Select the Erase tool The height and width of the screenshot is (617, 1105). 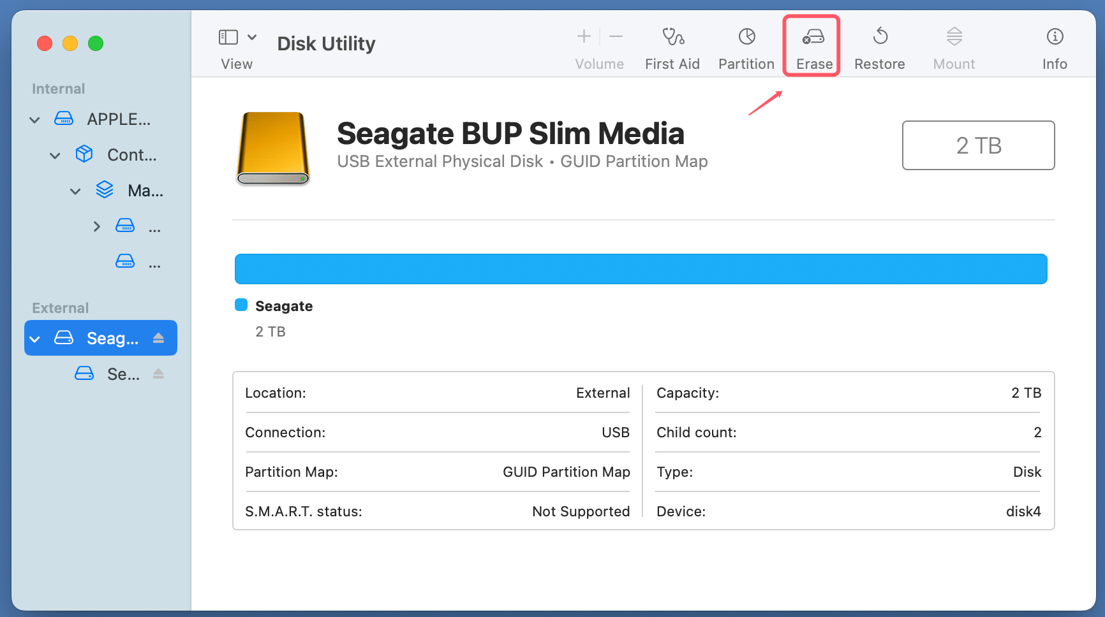812,46
